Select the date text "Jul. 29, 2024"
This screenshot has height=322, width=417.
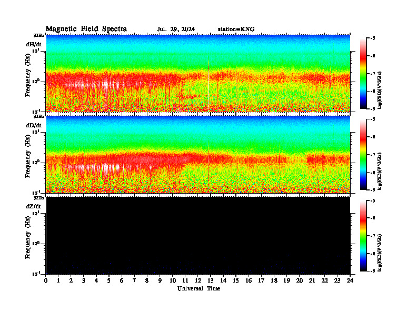176,29
